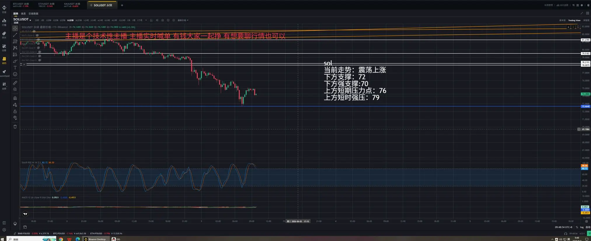591x241 pixels.
Task: Open the markets sidebar icon
Action: [x=4, y=21]
